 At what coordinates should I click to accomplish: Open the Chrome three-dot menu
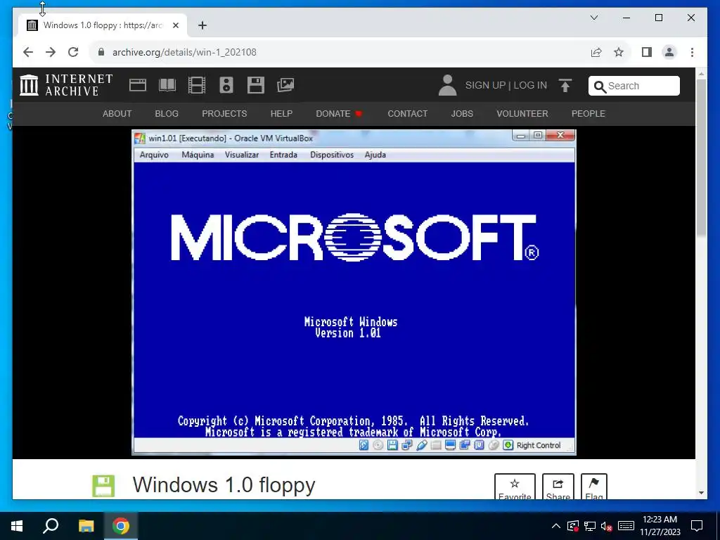click(x=692, y=52)
